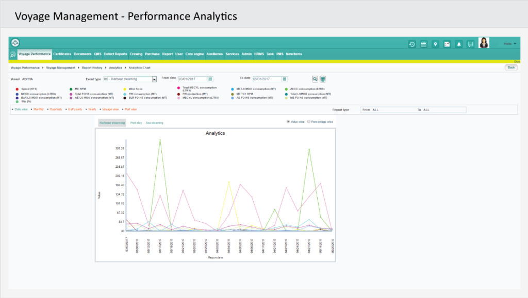Open the feedback chat icon in the header
This screenshot has height=298, width=528.
click(471, 44)
